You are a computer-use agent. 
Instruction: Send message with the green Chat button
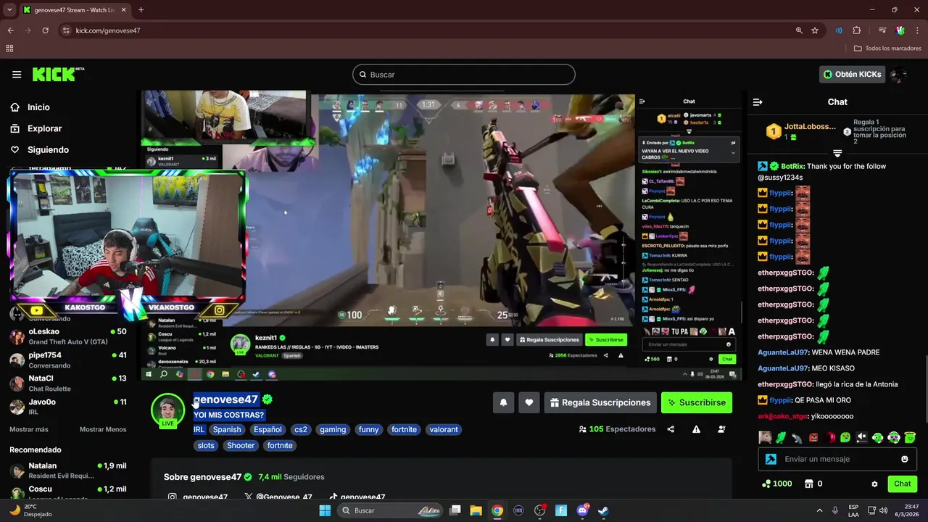[902, 484]
